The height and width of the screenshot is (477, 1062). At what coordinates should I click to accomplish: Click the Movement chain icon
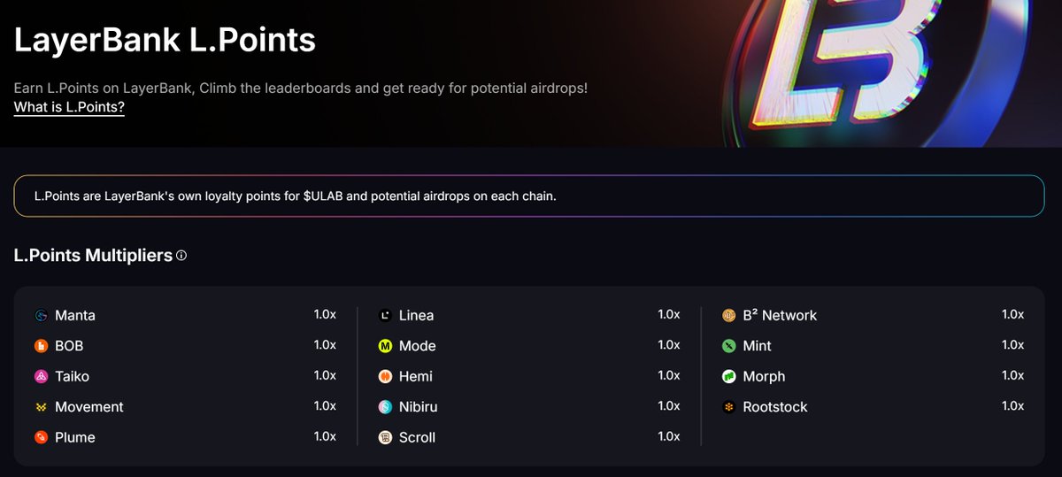(x=41, y=407)
